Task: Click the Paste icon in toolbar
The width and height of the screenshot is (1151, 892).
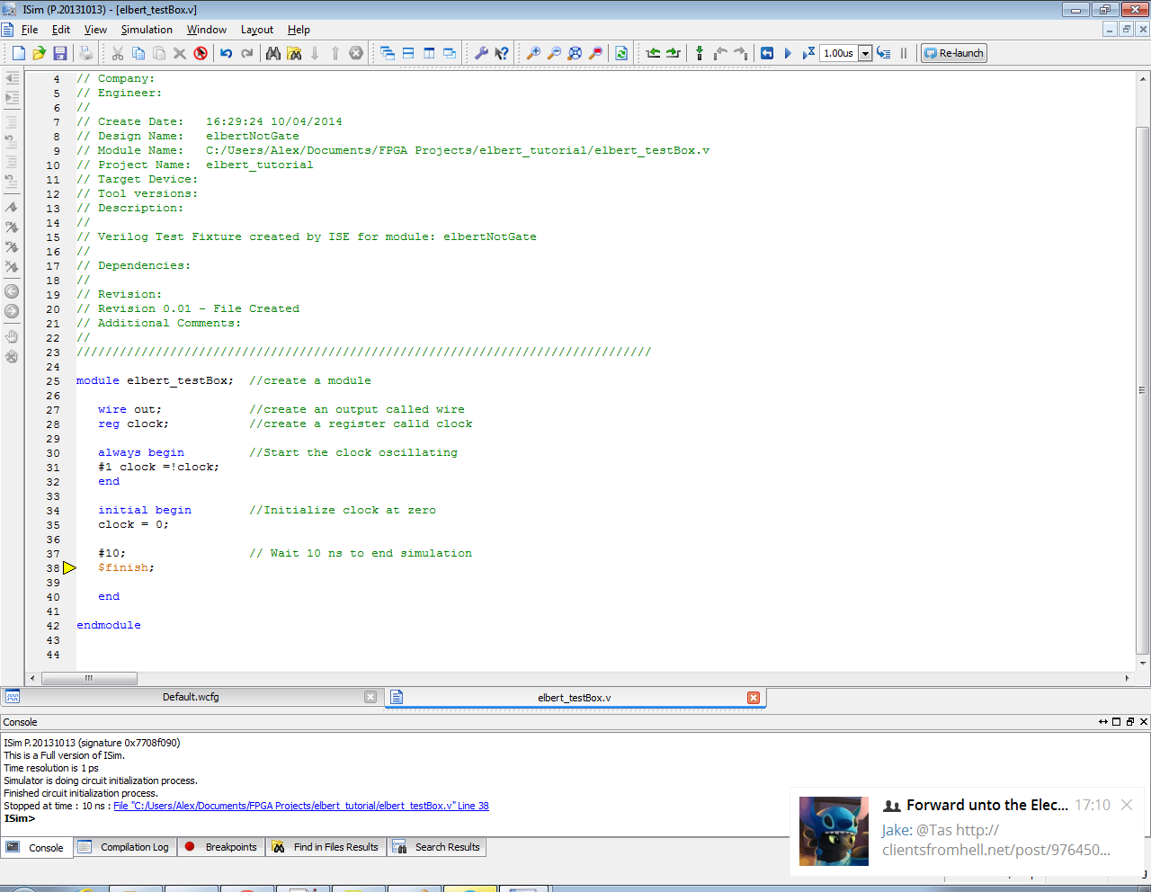Action: click(159, 53)
